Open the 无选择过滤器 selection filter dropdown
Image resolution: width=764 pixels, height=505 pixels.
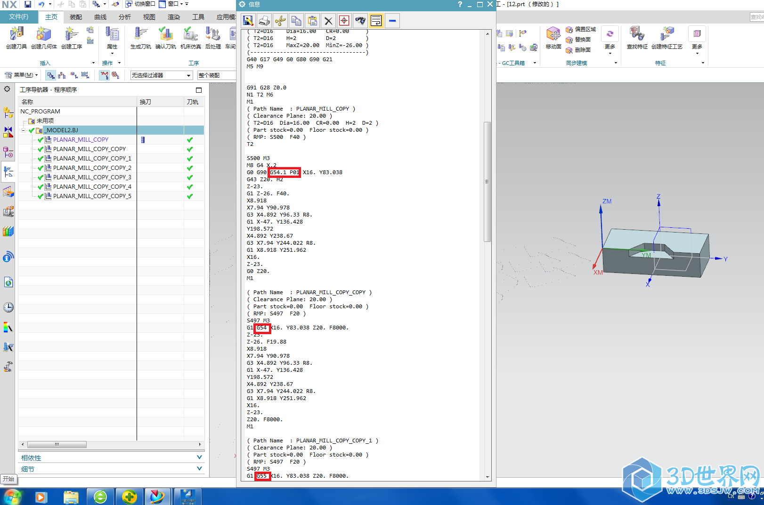[x=162, y=75]
